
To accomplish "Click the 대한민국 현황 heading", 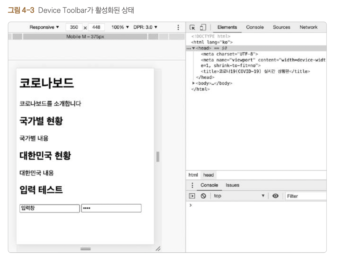I will [45, 156].
